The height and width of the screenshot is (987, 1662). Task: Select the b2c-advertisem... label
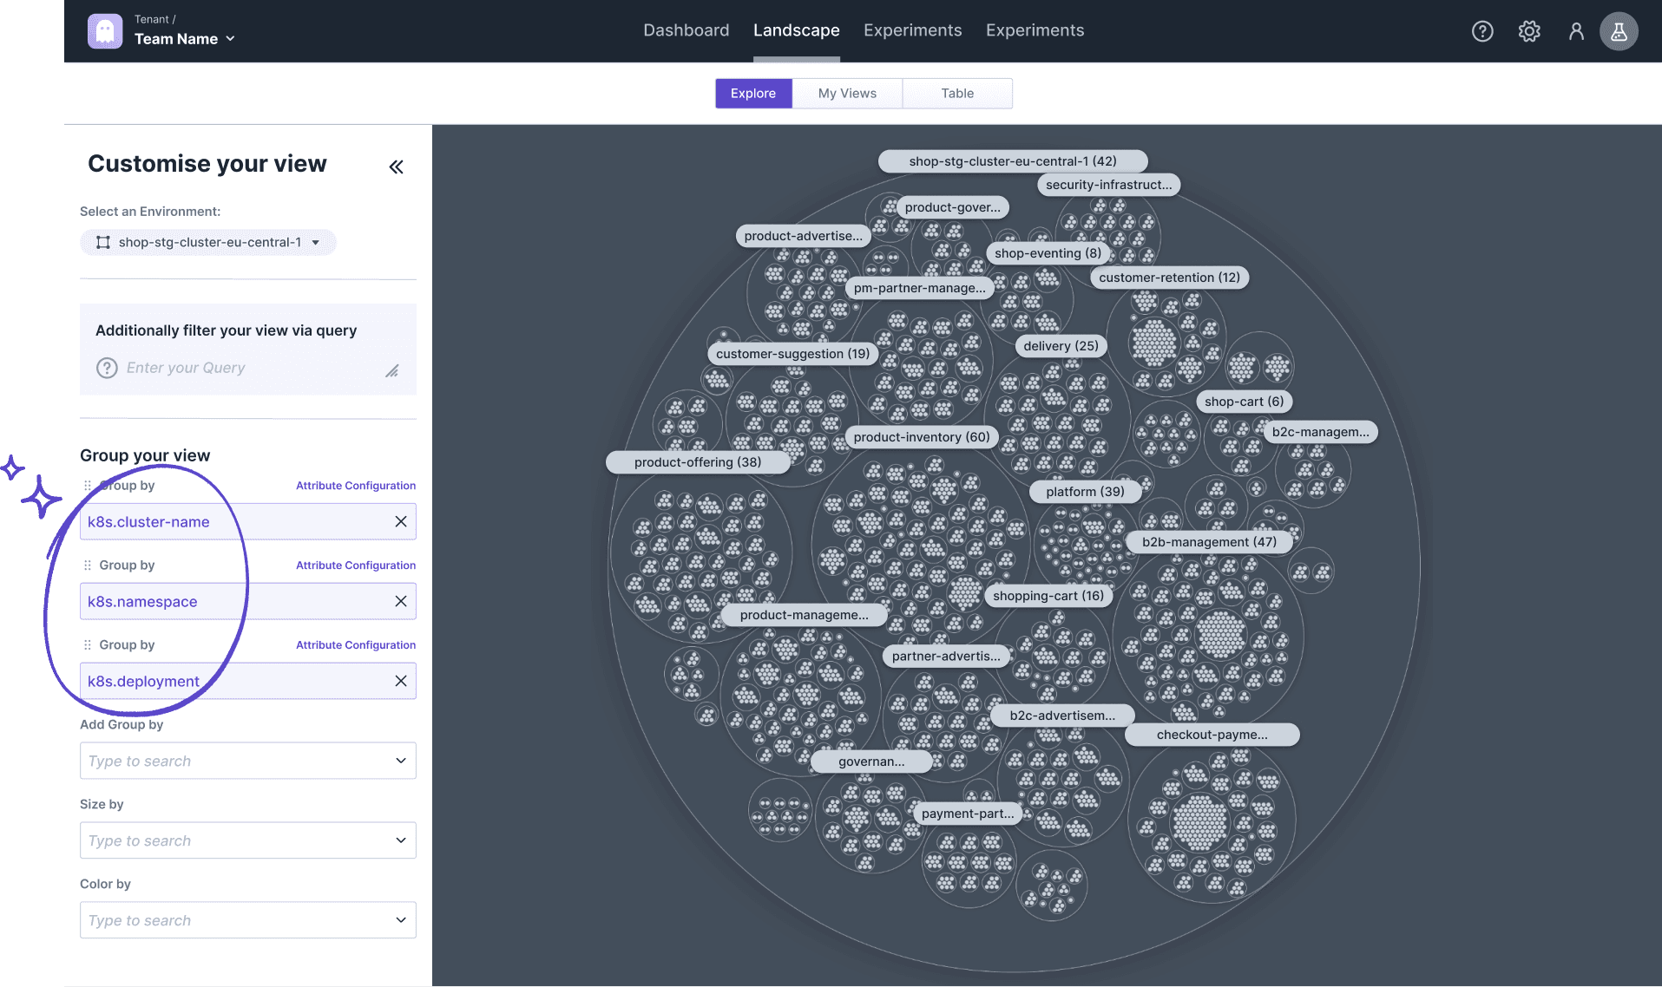[x=1062, y=716]
